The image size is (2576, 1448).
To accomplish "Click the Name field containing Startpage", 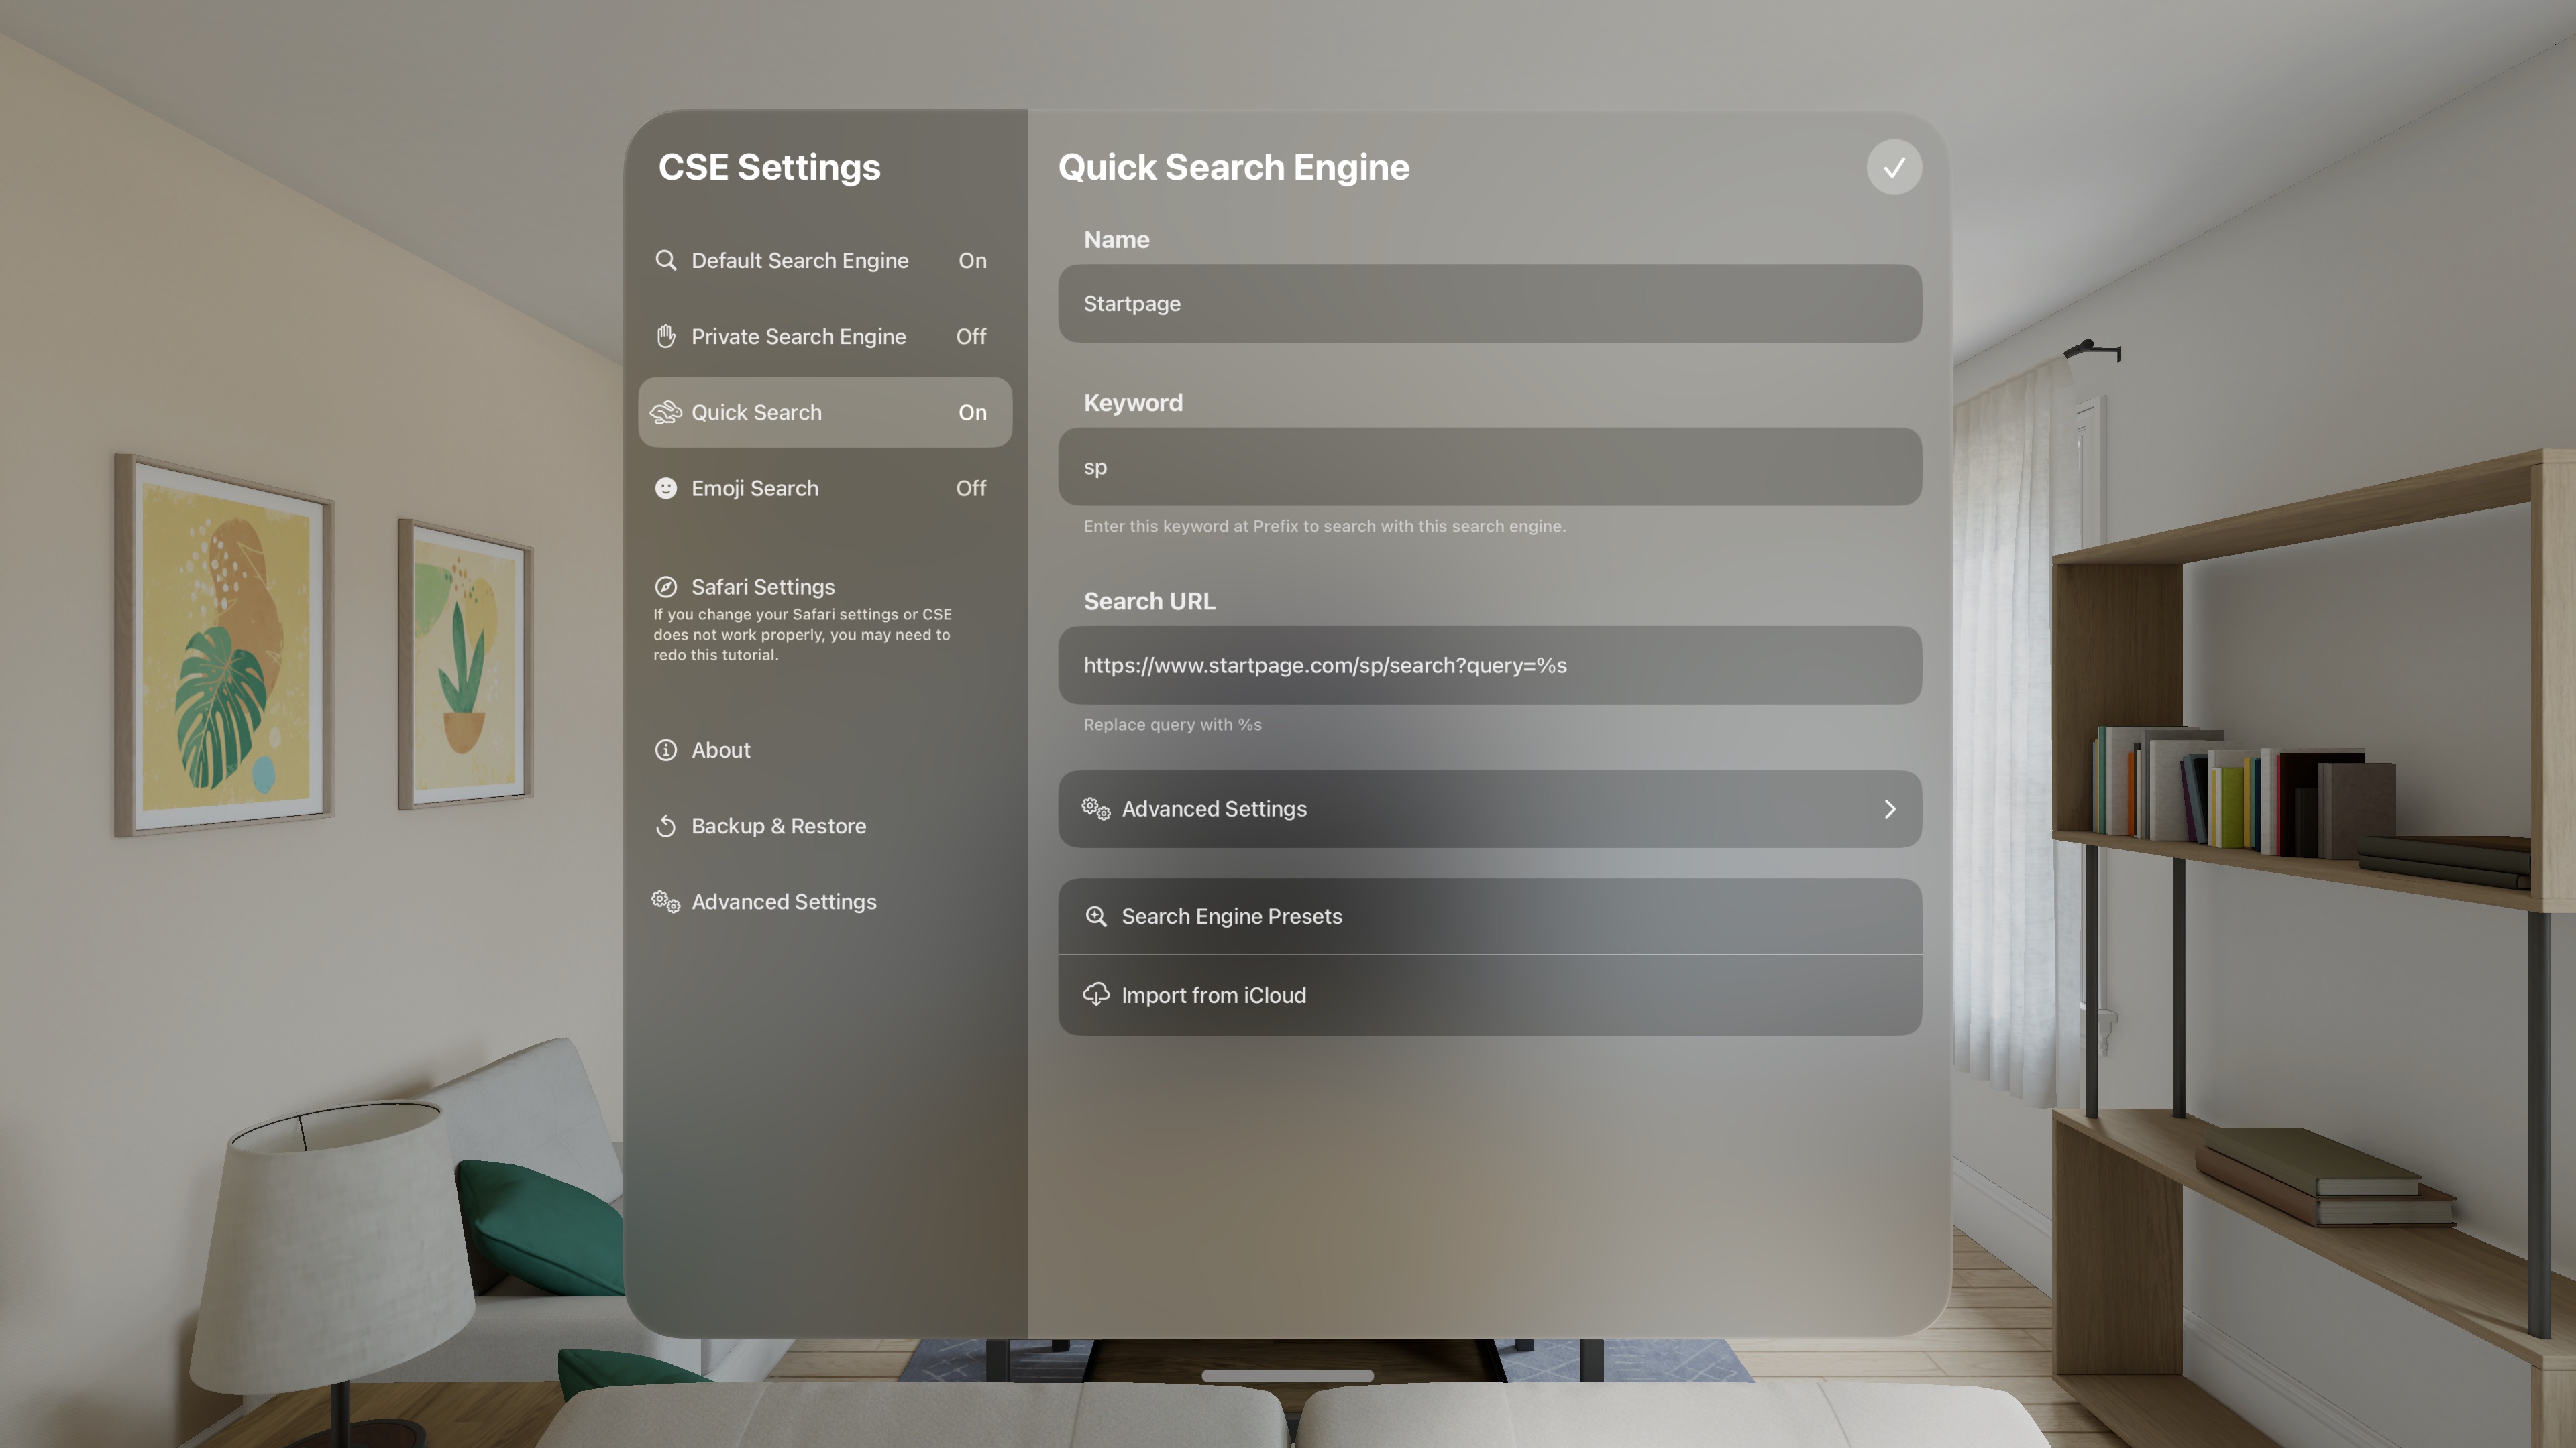I will pyautogui.click(x=1490, y=304).
